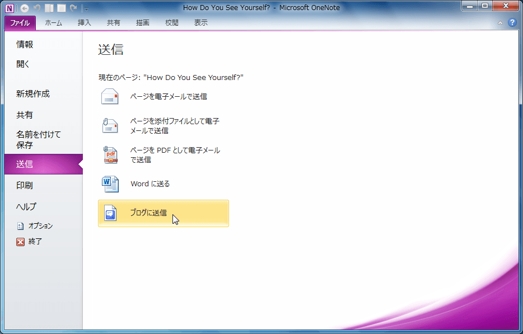Open the ファイル tab

tap(20, 23)
